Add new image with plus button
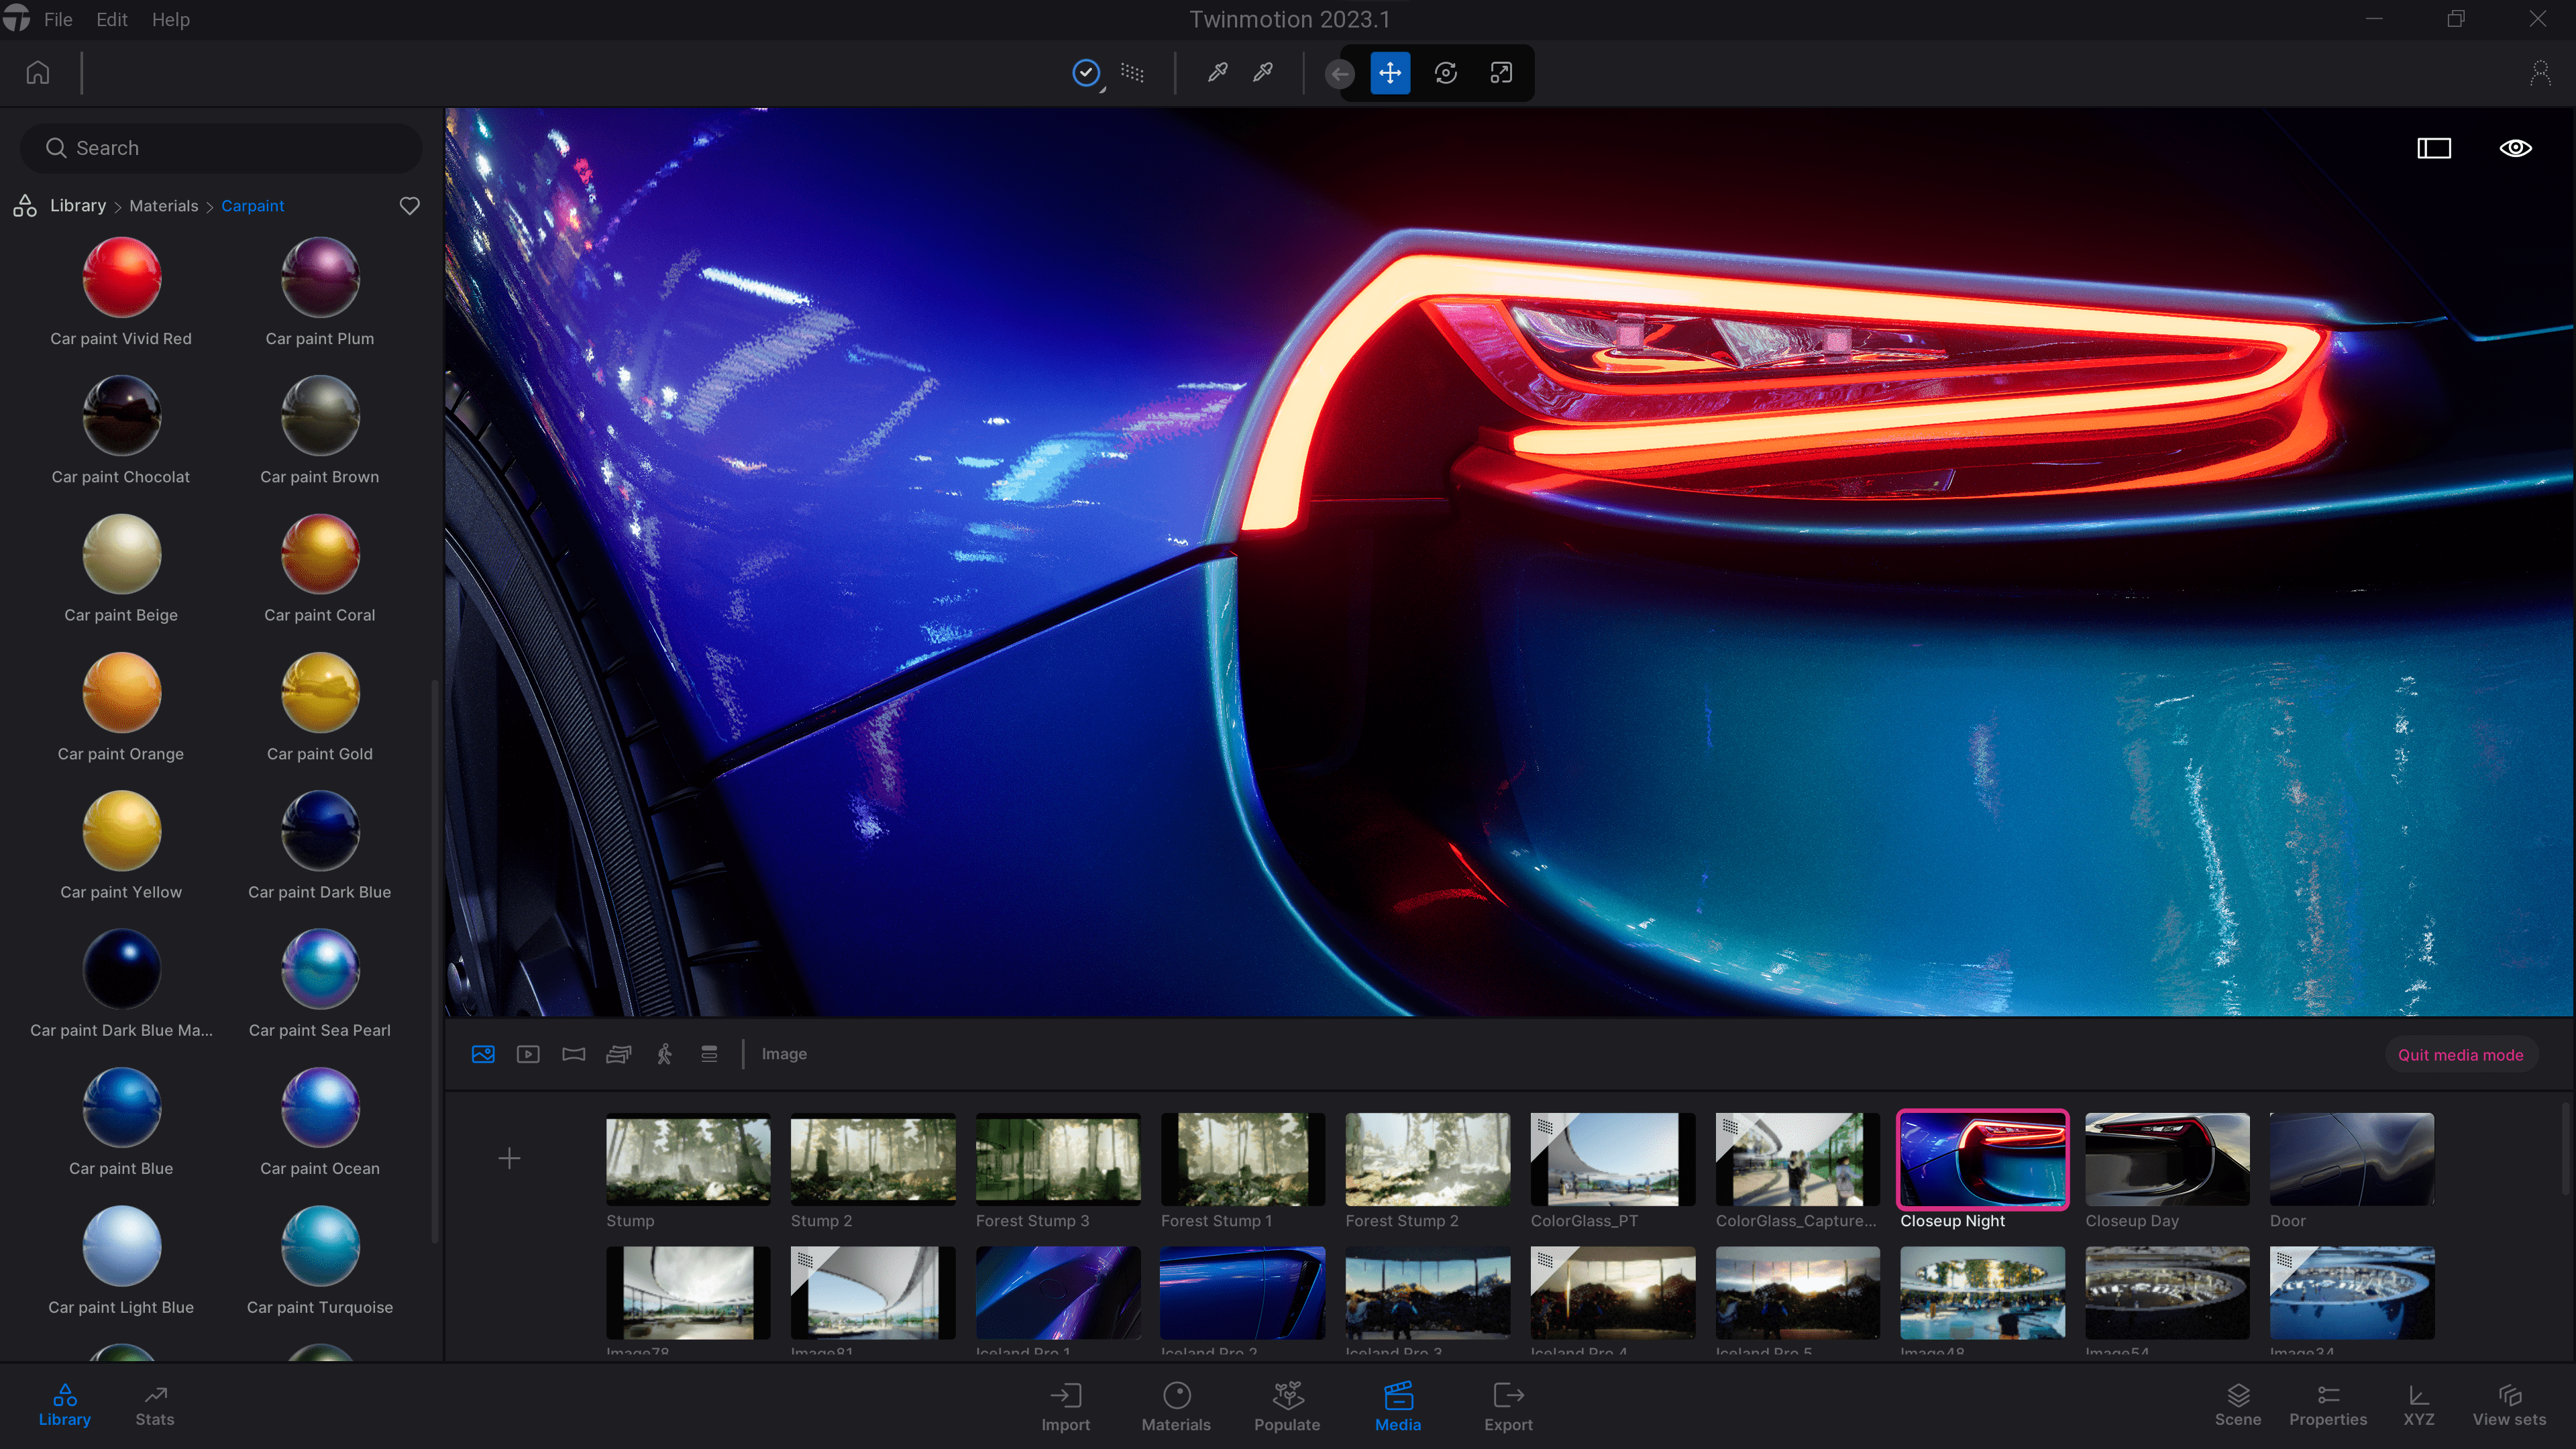Image resolution: width=2576 pixels, height=1449 pixels. click(509, 1158)
